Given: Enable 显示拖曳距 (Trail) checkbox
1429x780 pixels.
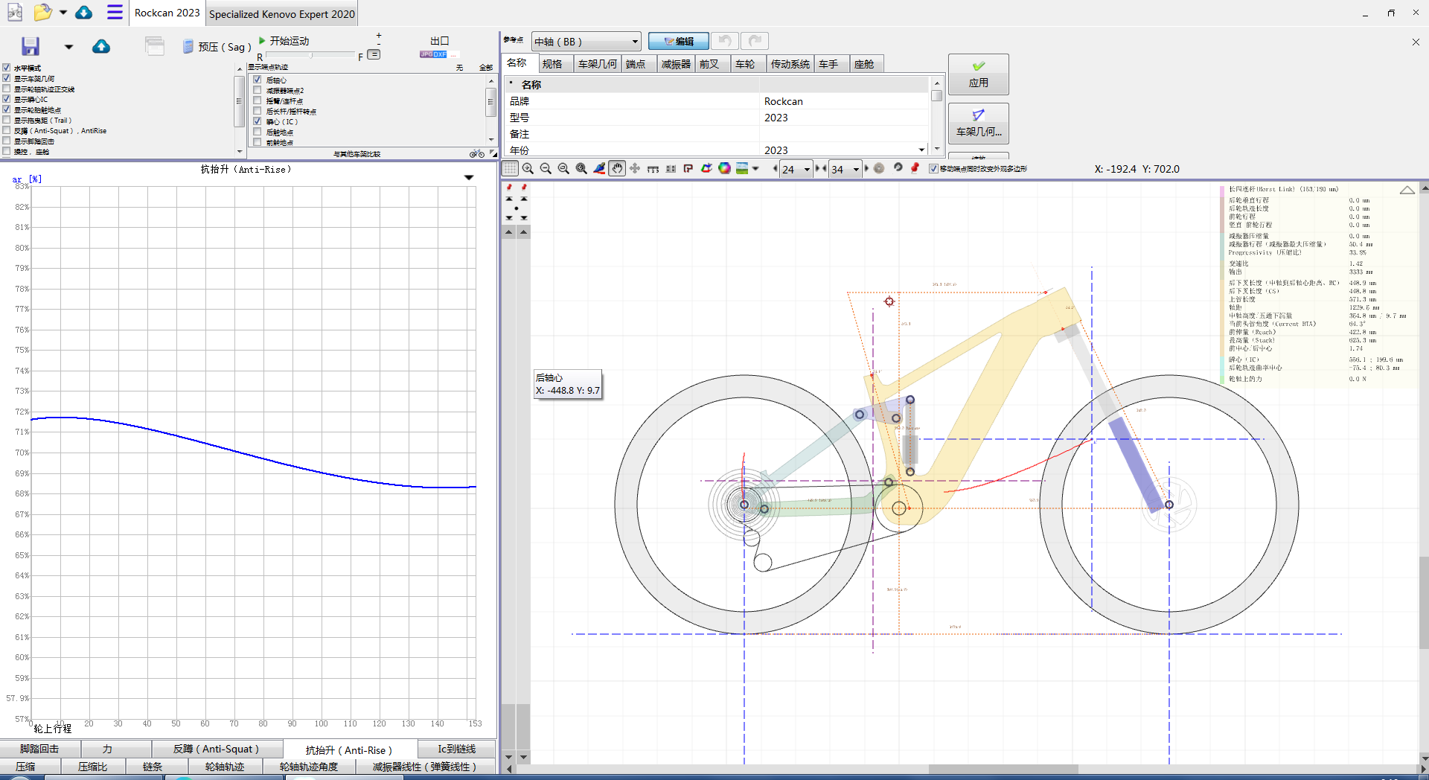Looking at the screenshot, I should (x=7, y=120).
